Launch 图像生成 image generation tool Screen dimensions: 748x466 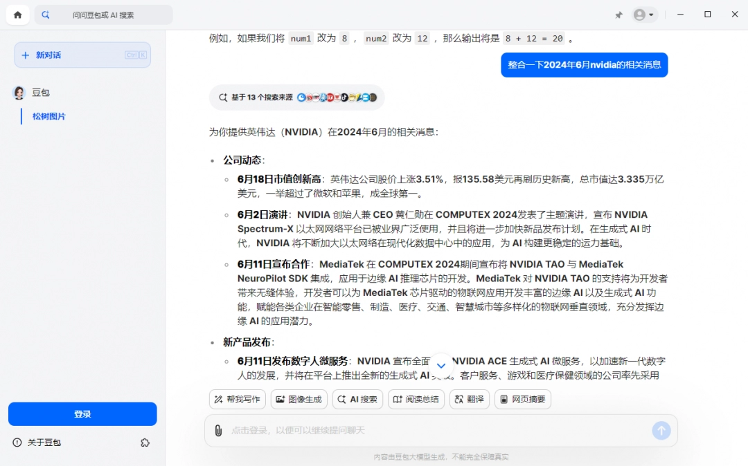pyautogui.click(x=299, y=399)
